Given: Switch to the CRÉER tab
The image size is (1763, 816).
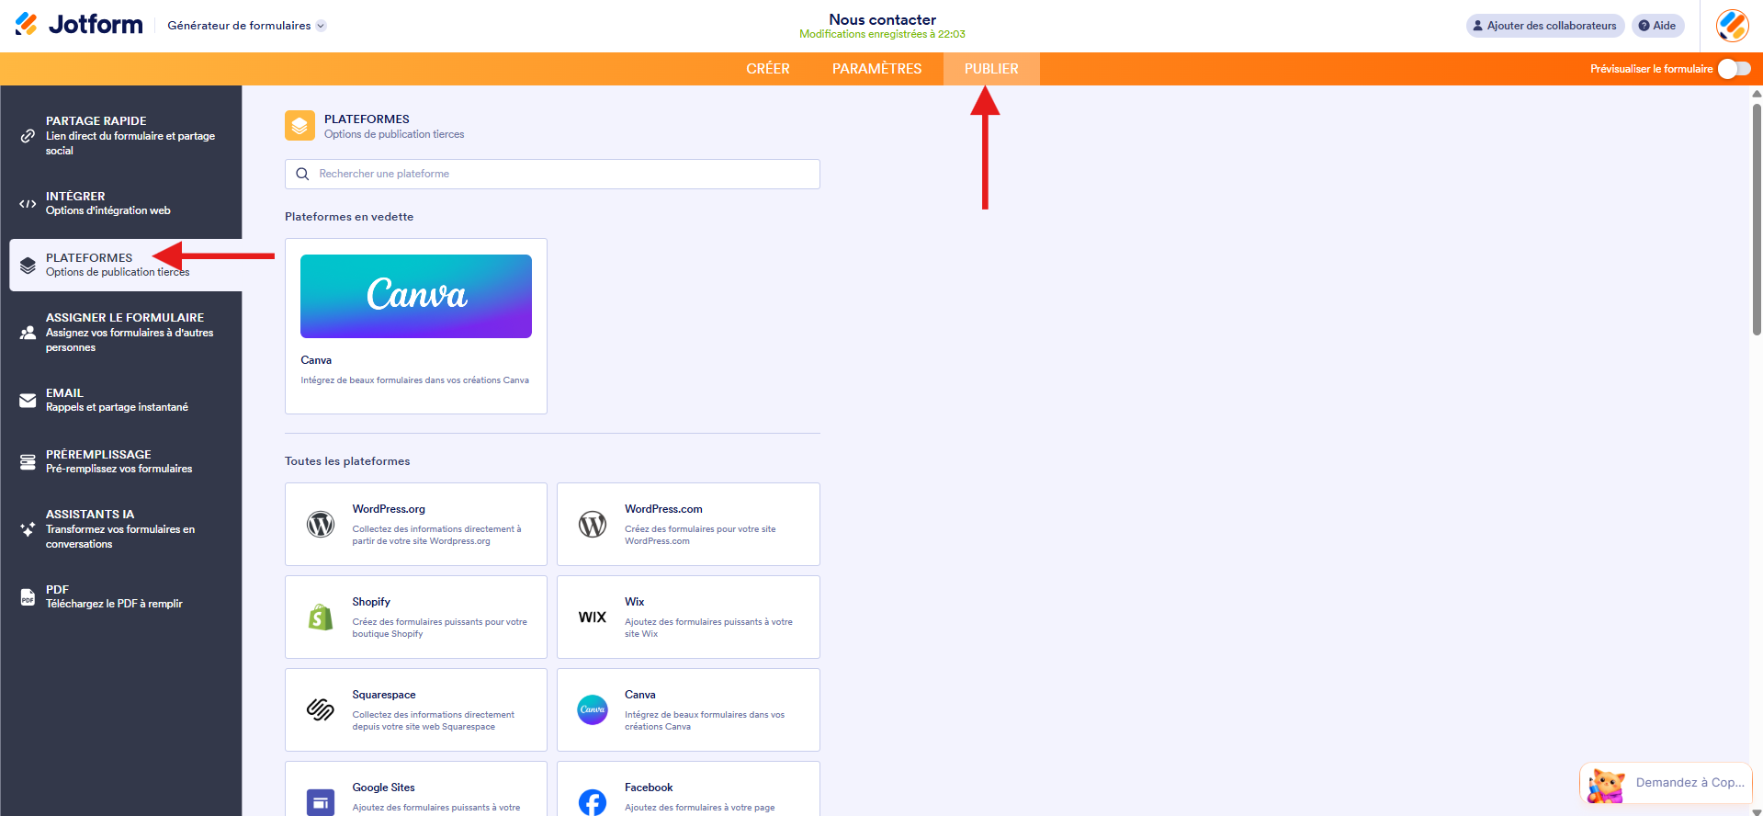Looking at the screenshot, I should click(767, 69).
